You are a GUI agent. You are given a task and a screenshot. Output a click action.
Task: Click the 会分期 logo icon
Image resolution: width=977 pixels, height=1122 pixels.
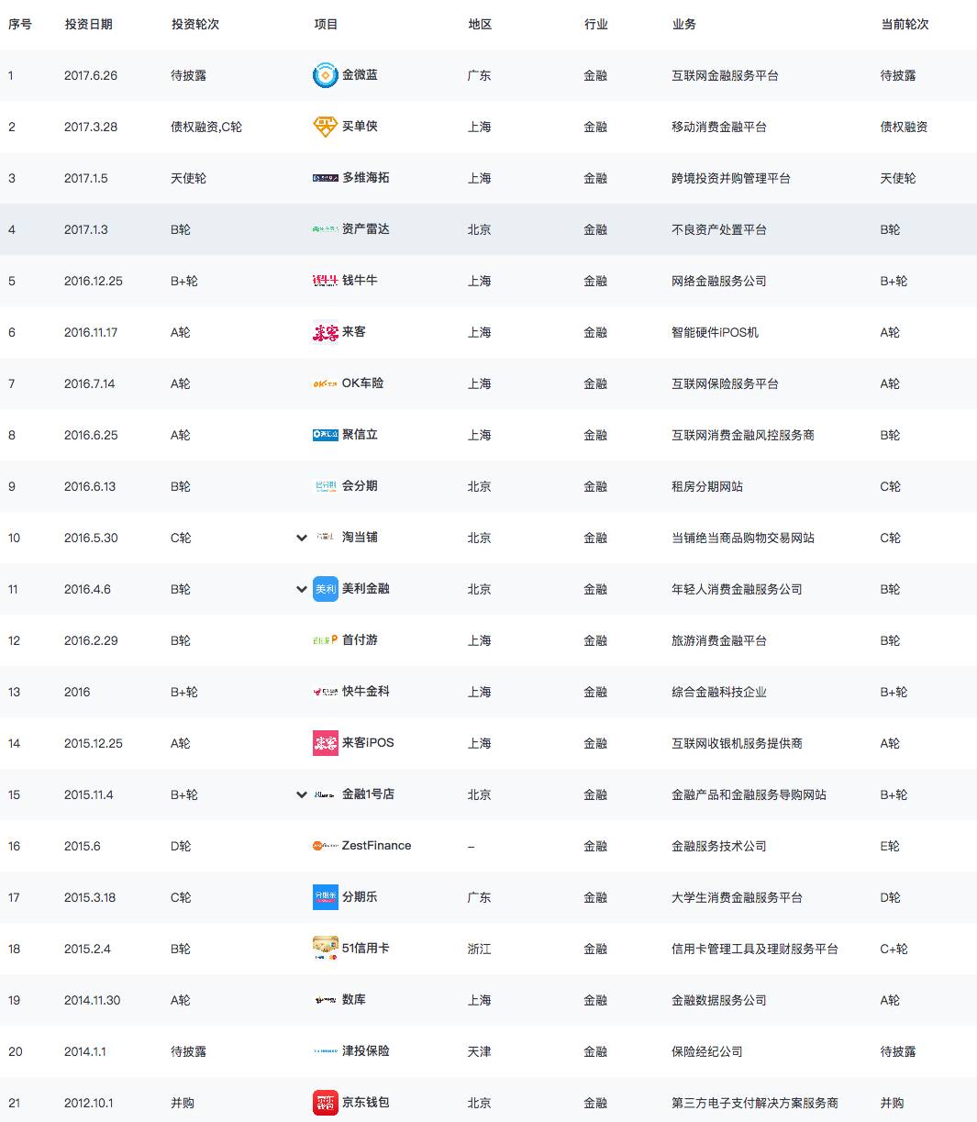tap(326, 486)
